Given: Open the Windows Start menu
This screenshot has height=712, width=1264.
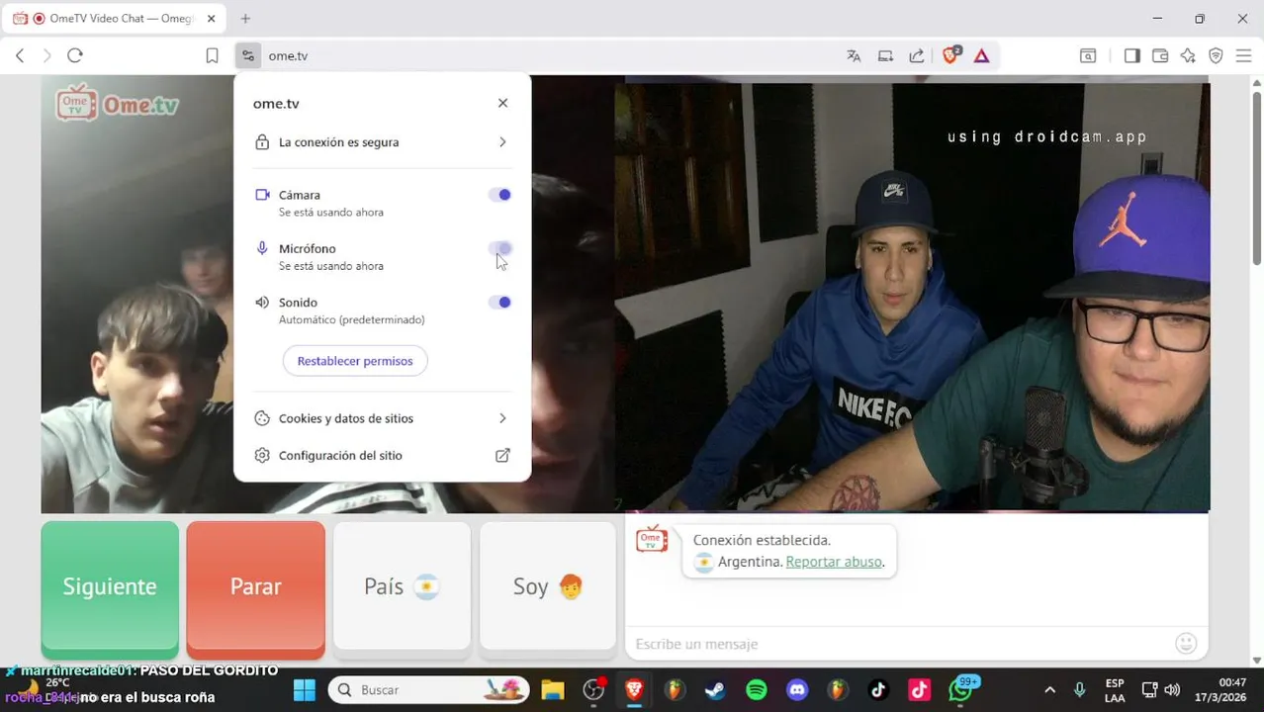Looking at the screenshot, I should [x=304, y=690].
